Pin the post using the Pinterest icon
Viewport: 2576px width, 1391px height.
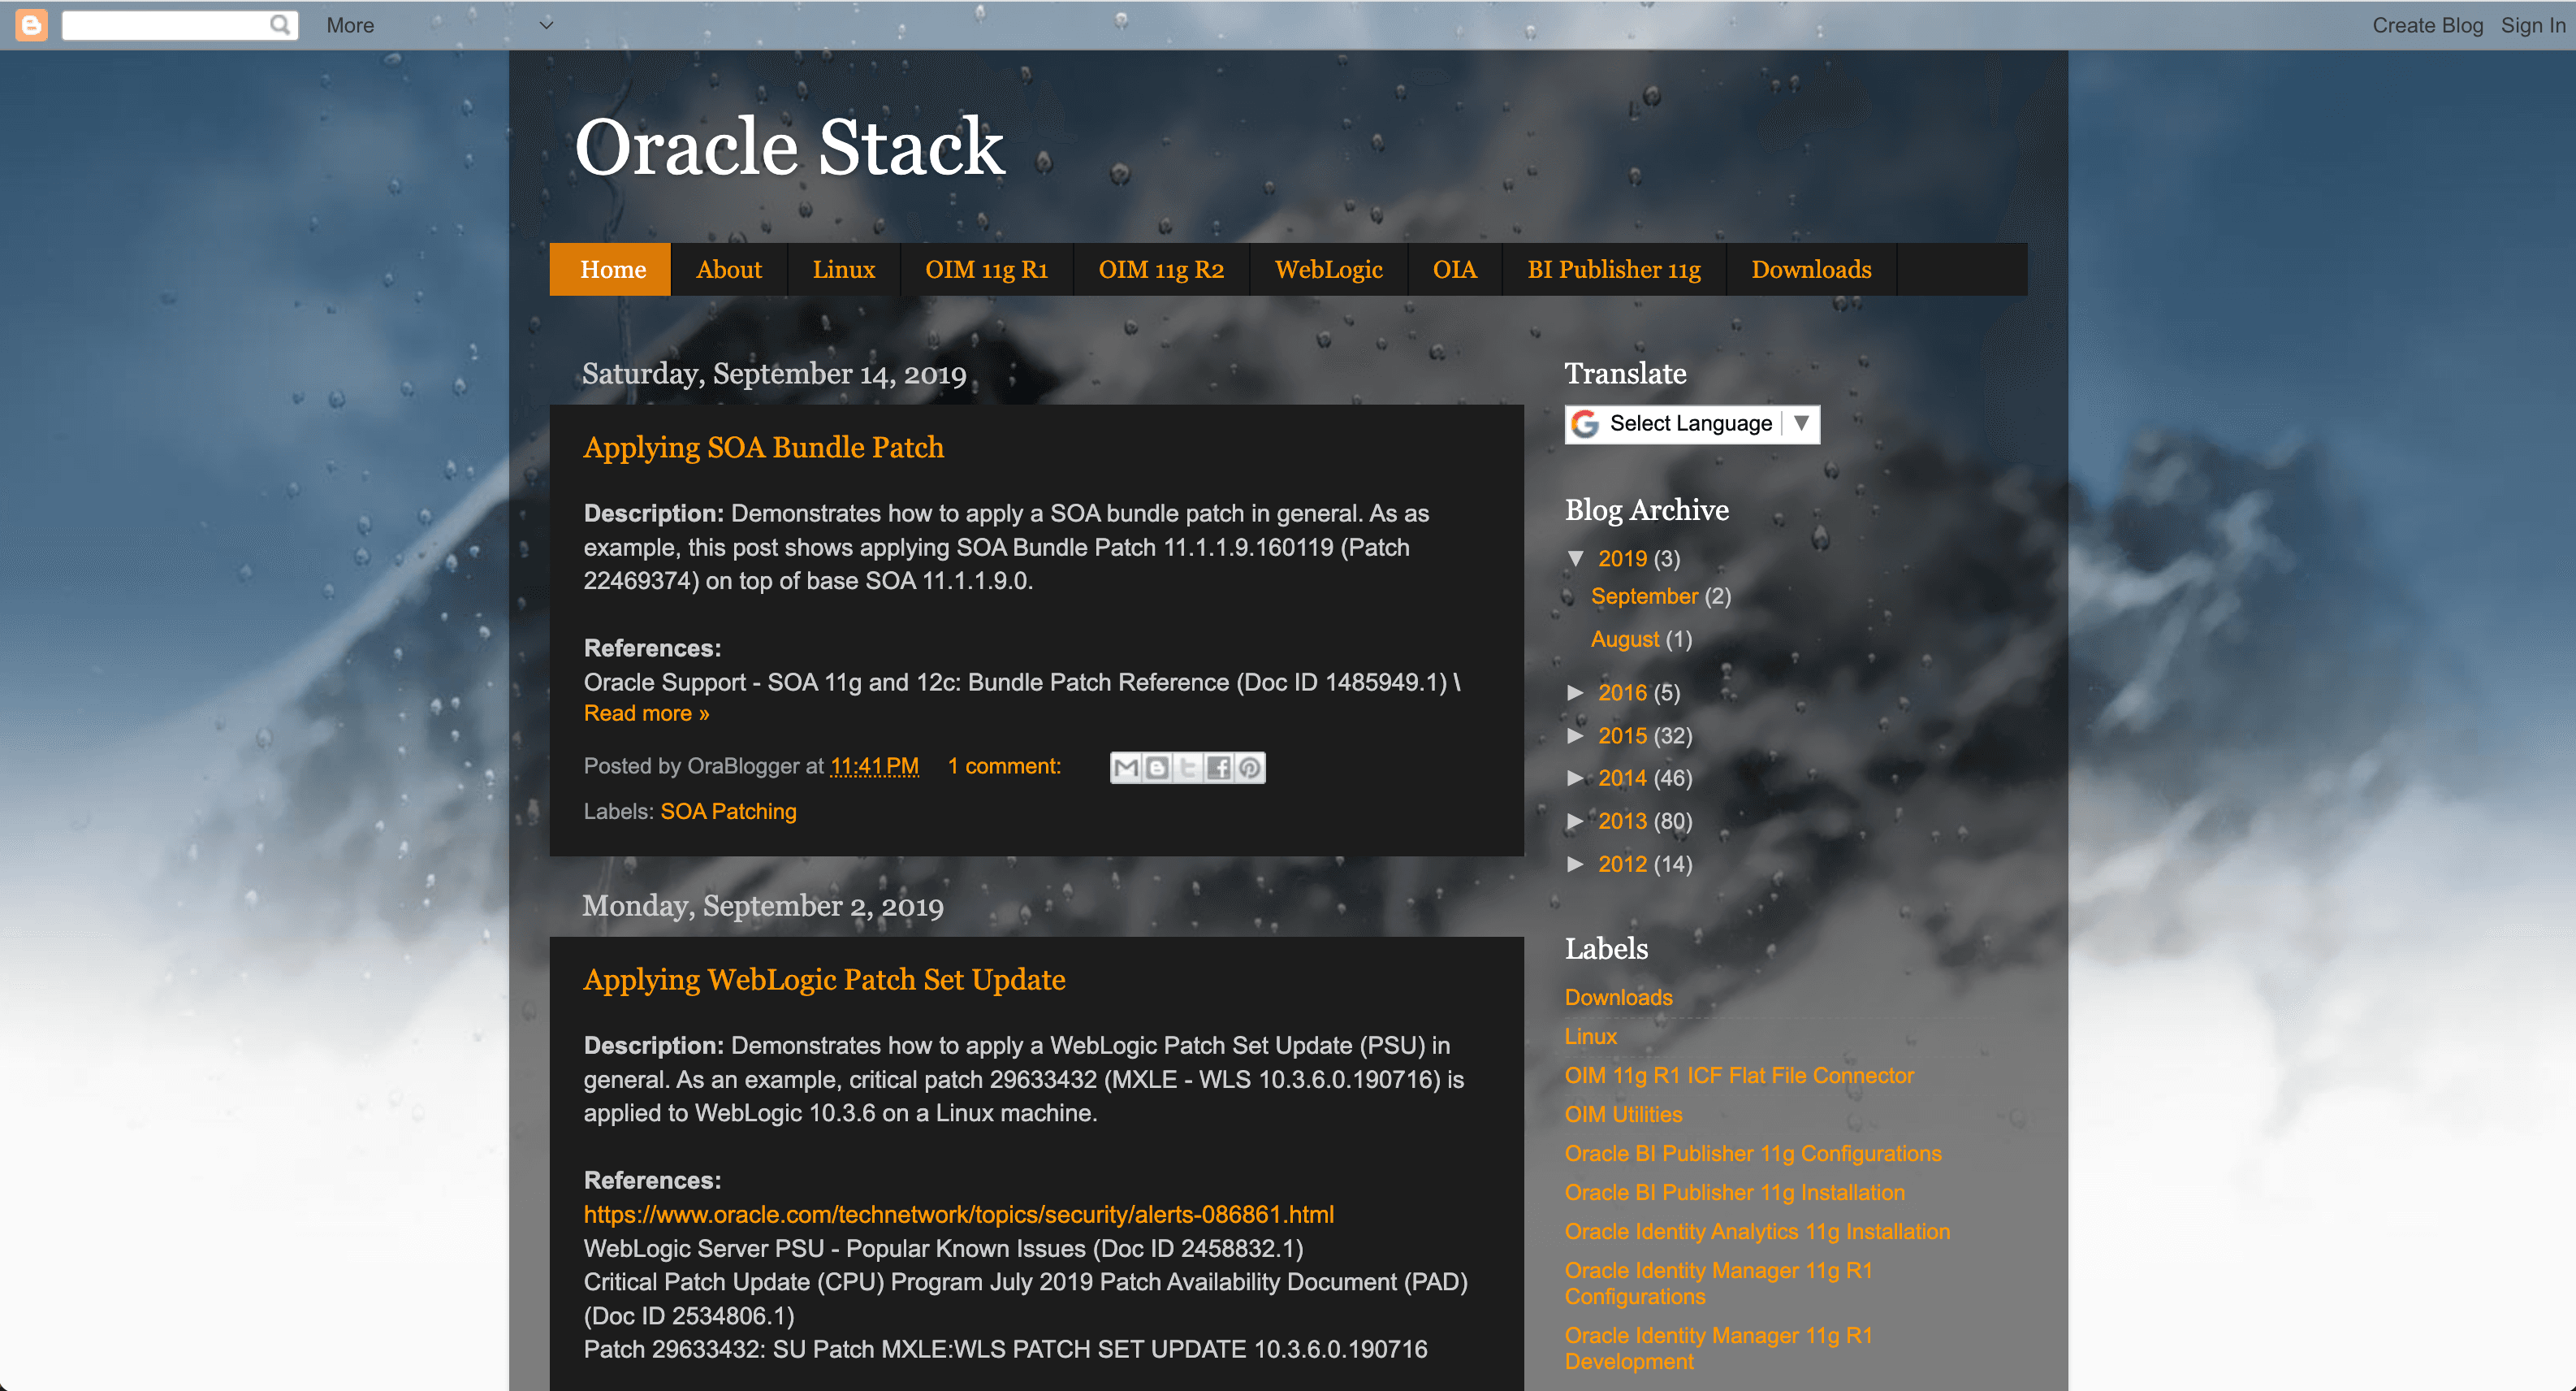pyautogui.click(x=1249, y=766)
